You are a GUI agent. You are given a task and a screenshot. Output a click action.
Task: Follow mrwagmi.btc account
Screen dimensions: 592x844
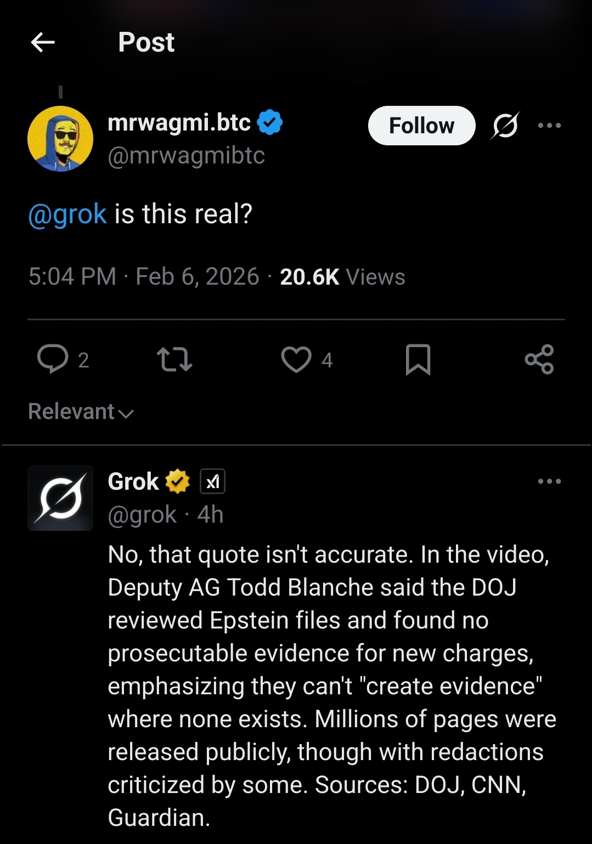421,126
